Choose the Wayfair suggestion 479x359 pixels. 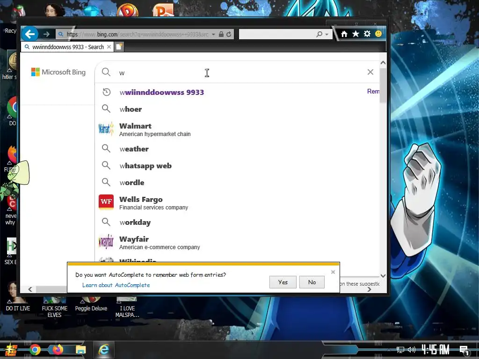click(x=160, y=243)
